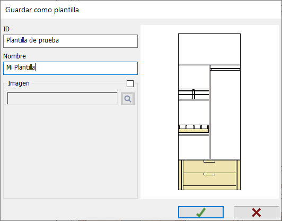This screenshot has height=221, width=282.
Task: Click the yellow pull-out shelf in preview
Action: click(x=193, y=130)
